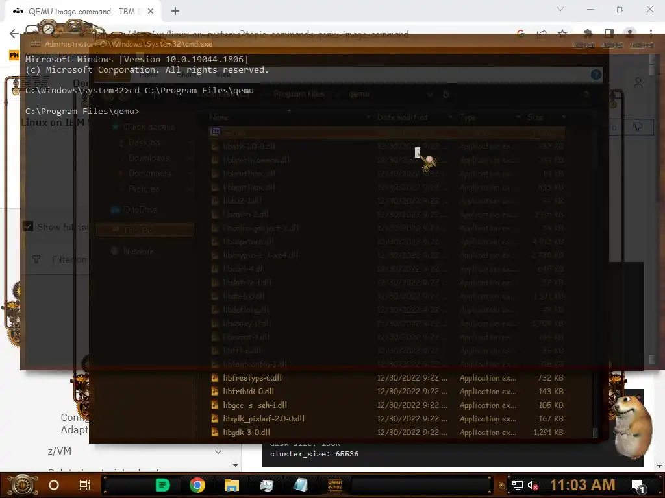The image size is (665, 498).
Task: Click the network tray icon
Action: click(x=517, y=485)
